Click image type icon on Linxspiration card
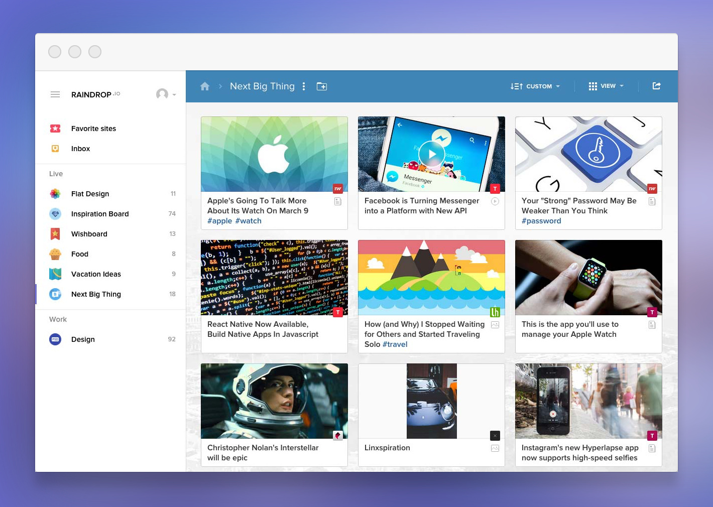This screenshot has width=713, height=507. [495, 448]
